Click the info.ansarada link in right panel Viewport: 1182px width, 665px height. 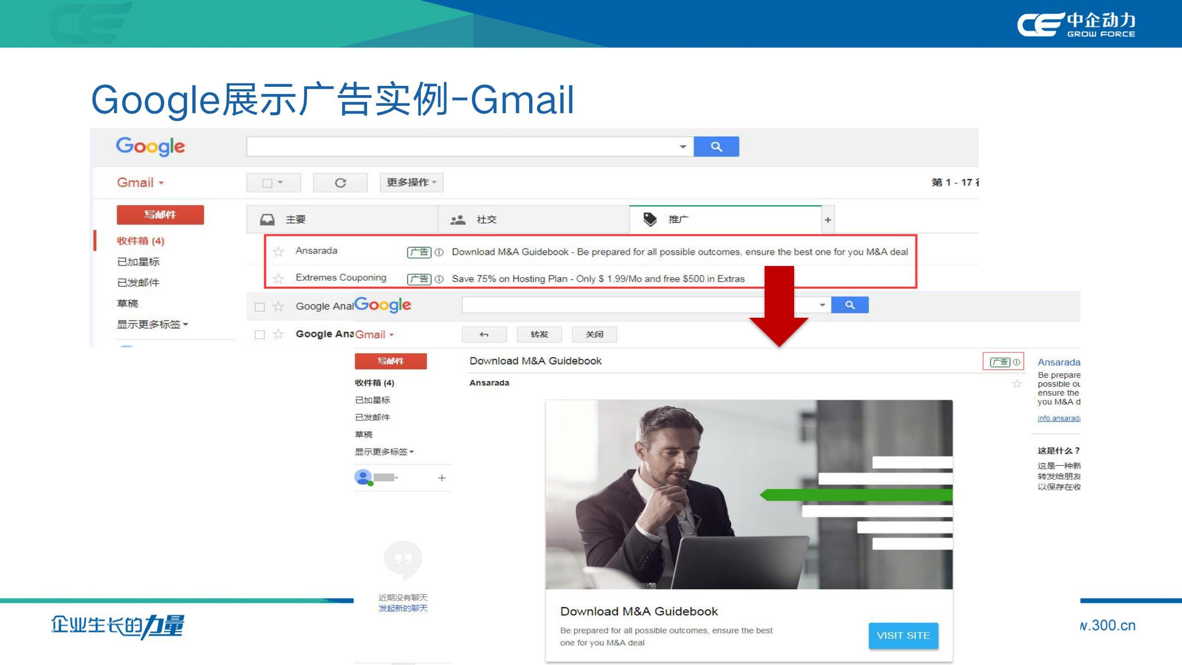pyautogui.click(x=1059, y=418)
